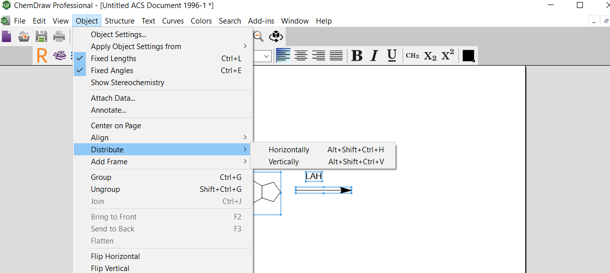The image size is (610, 273).
Task: Open the Curves menu
Action: click(173, 21)
